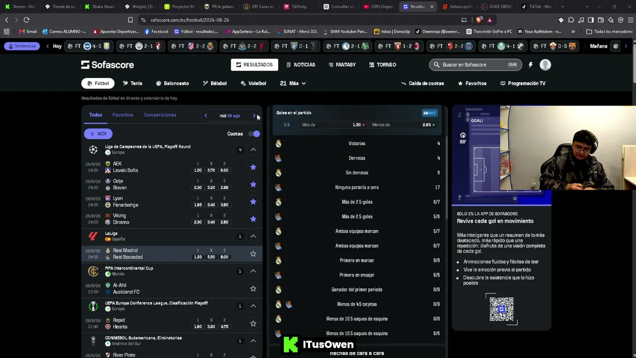This screenshot has height=358, width=636.
Task: Click the Menos de 2.63 goals odds
Action: 403,125
